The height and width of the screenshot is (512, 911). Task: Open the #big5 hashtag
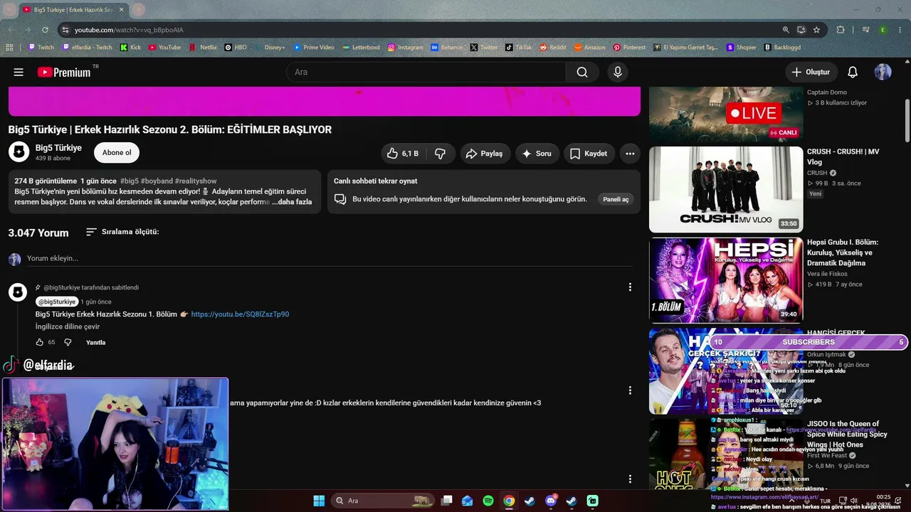click(x=130, y=181)
